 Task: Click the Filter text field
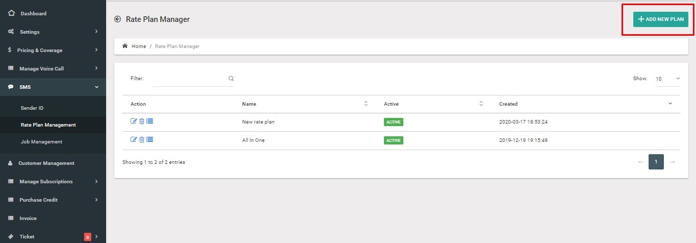click(189, 79)
